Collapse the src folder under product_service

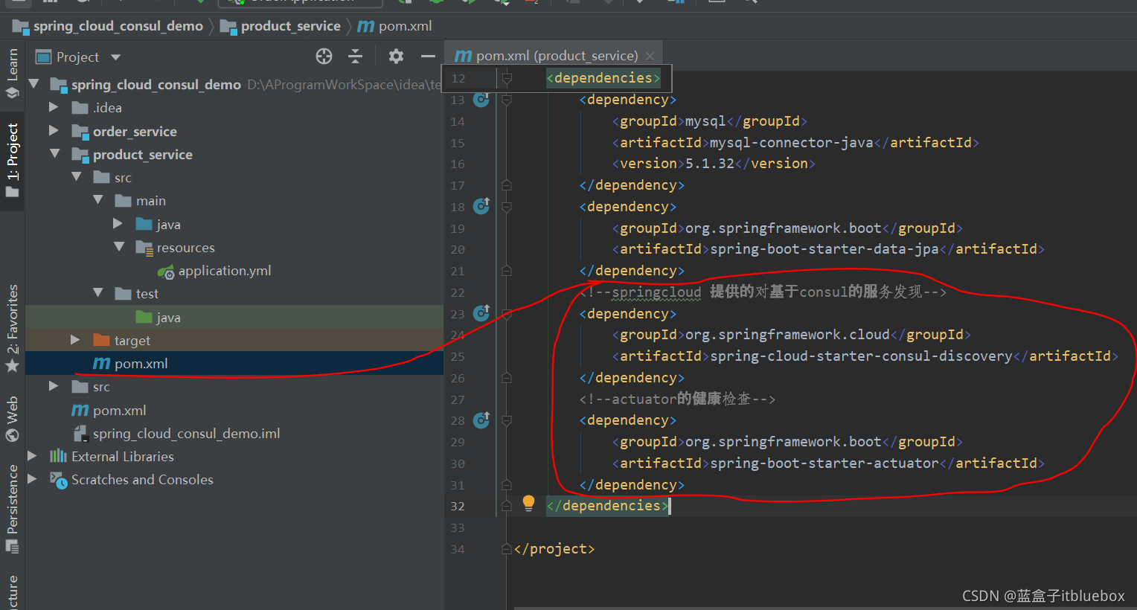tap(76, 177)
